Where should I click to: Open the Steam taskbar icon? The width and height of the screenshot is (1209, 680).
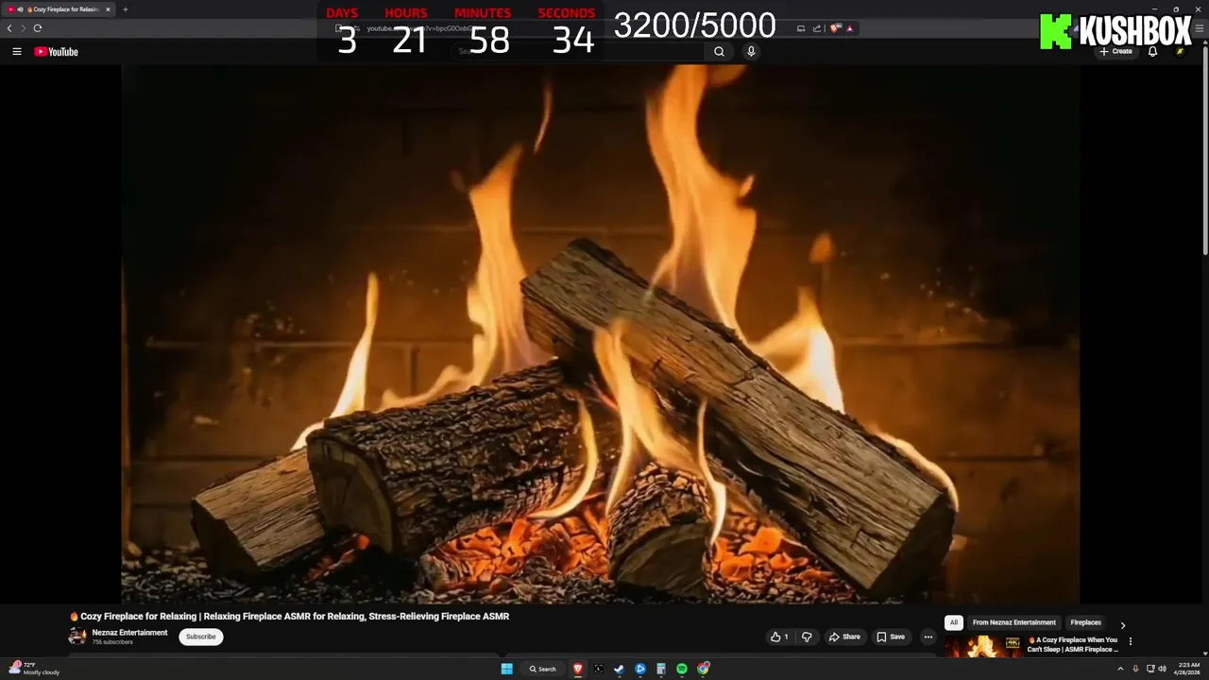tap(620, 669)
